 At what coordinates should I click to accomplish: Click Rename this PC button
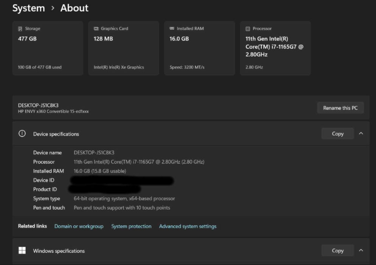[340, 108]
